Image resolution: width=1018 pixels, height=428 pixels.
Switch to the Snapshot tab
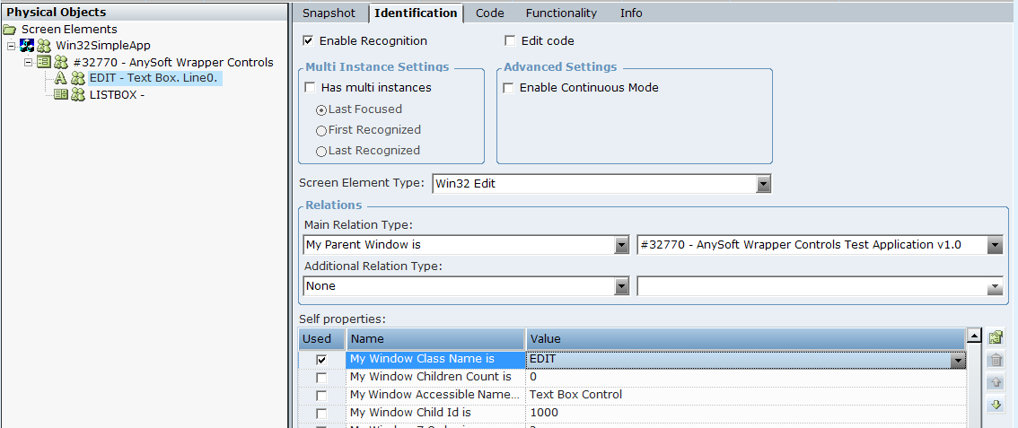click(329, 13)
